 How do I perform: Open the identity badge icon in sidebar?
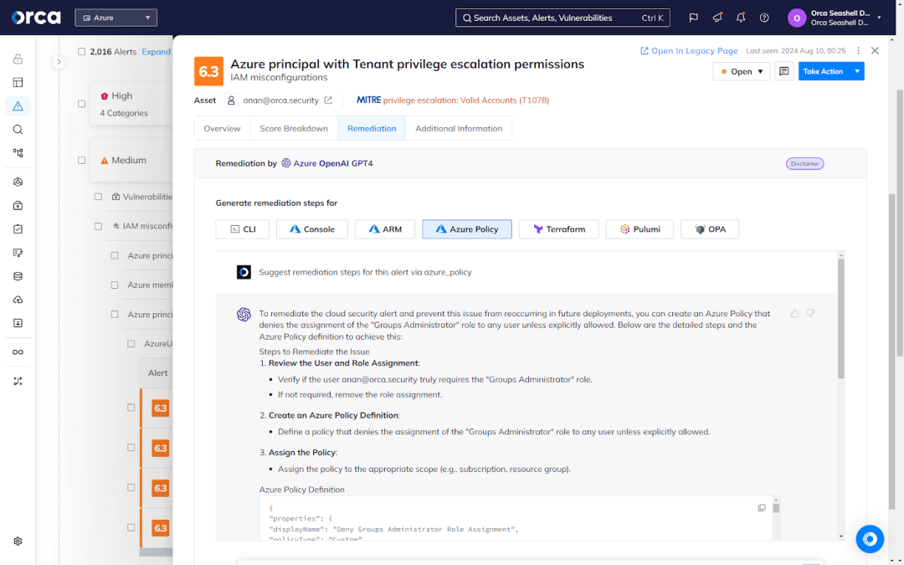tap(18, 323)
